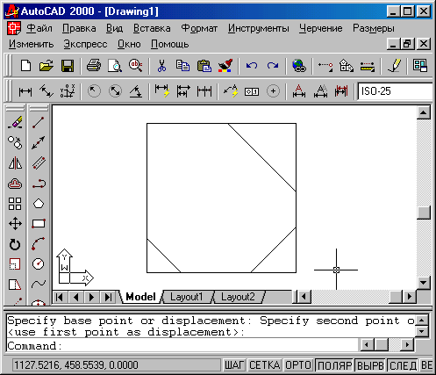Viewport: 436px width, 375px height.
Task: Select Tolerance tool icon
Action: pyautogui.click(x=252, y=91)
